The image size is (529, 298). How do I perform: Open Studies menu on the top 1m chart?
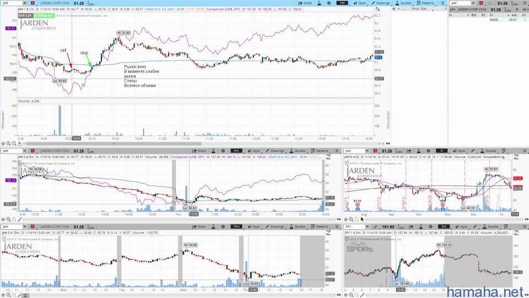tap(403, 3)
